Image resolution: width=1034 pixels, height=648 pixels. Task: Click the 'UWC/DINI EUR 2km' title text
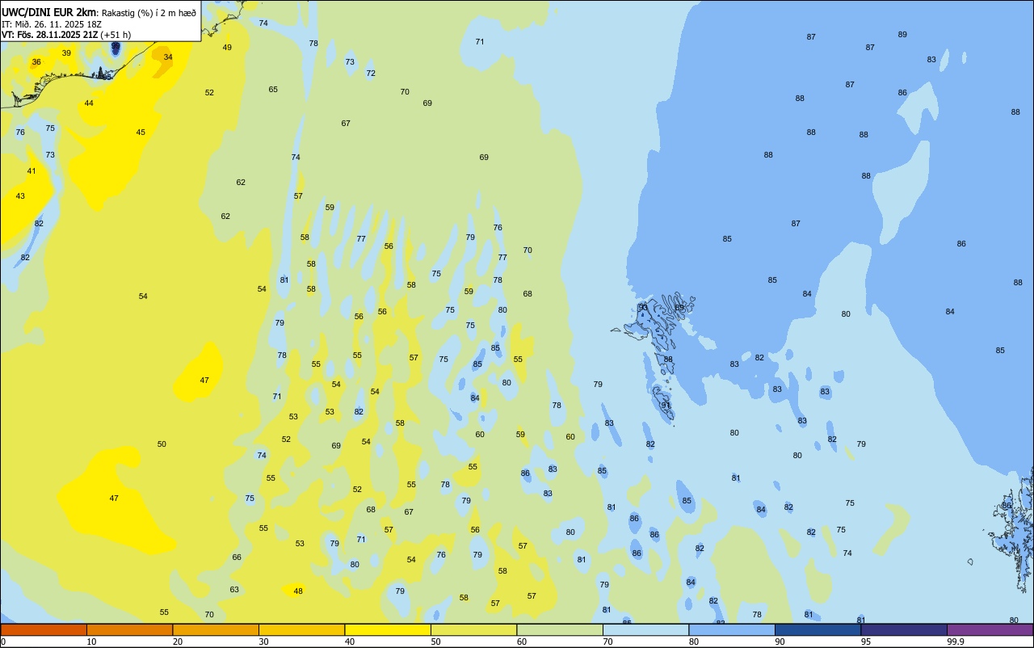[x=49, y=11]
